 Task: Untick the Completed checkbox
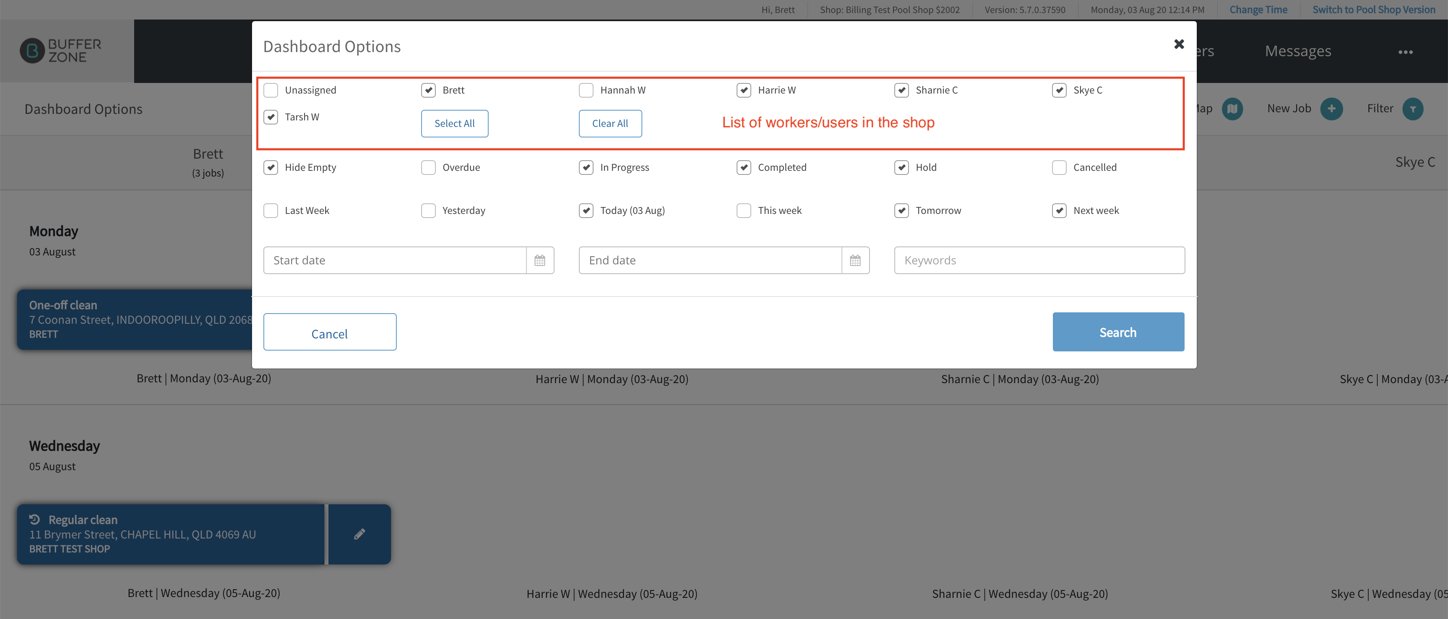tap(744, 168)
